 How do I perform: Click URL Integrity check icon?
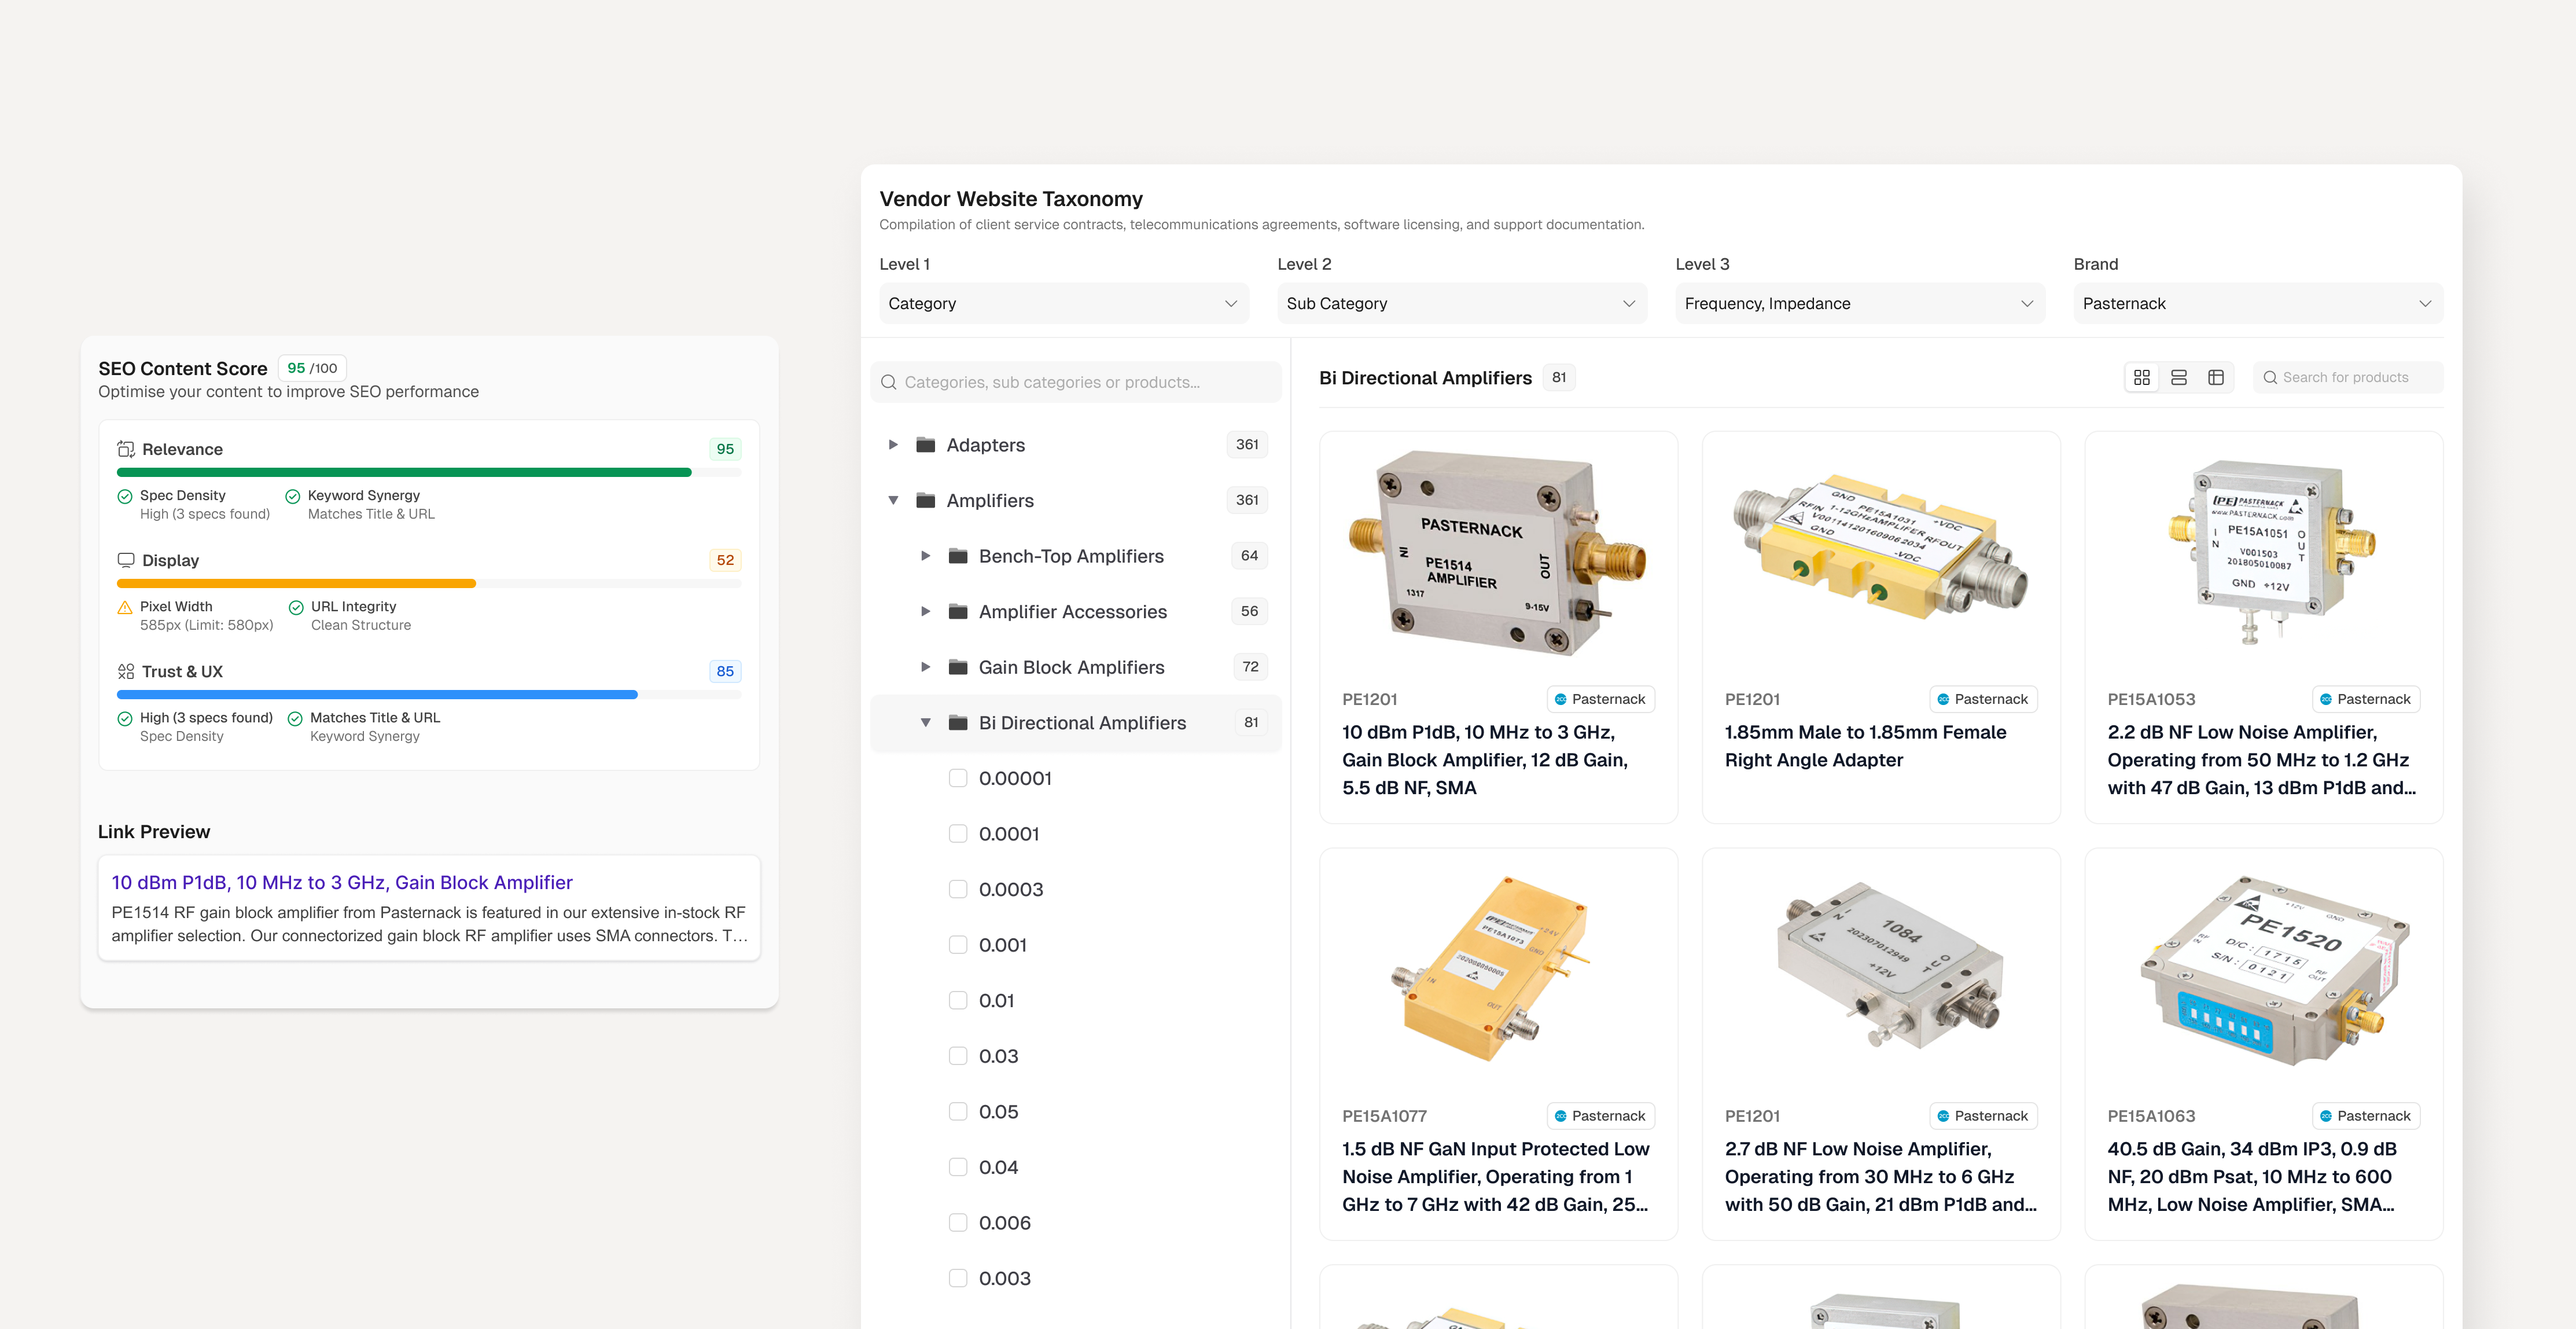tap(296, 607)
